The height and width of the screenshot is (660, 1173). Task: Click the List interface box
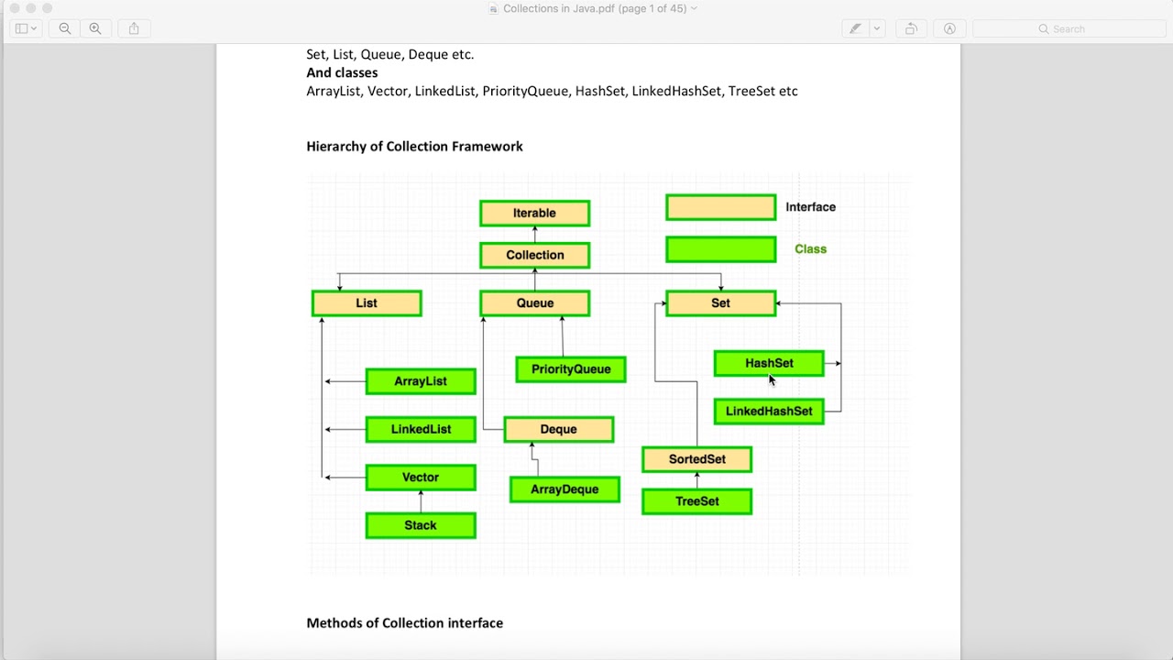click(x=367, y=303)
